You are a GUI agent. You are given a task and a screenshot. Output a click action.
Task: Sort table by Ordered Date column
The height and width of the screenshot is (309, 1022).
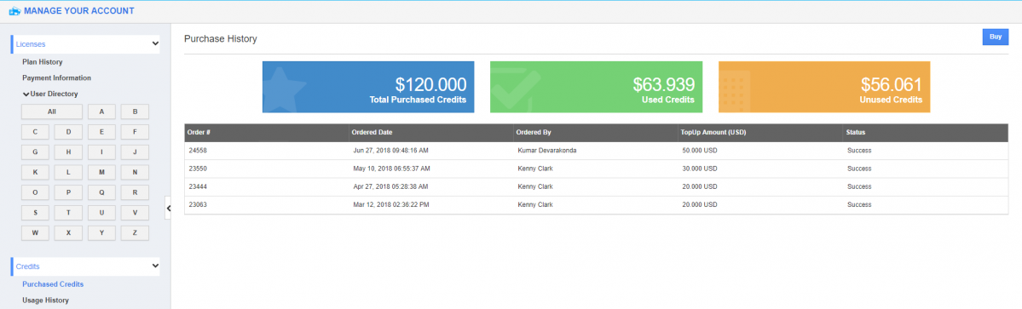(372, 133)
